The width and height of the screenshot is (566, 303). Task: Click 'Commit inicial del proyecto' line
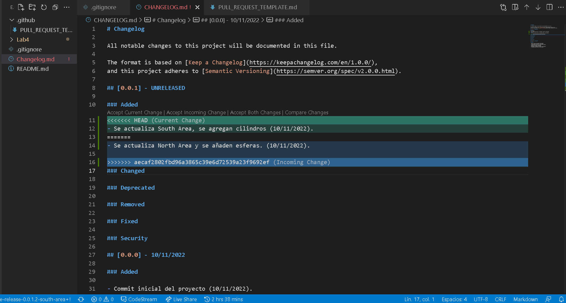click(180, 289)
